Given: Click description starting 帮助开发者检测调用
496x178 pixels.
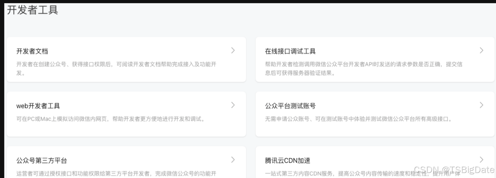Looking at the screenshot, I should coord(364,68).
